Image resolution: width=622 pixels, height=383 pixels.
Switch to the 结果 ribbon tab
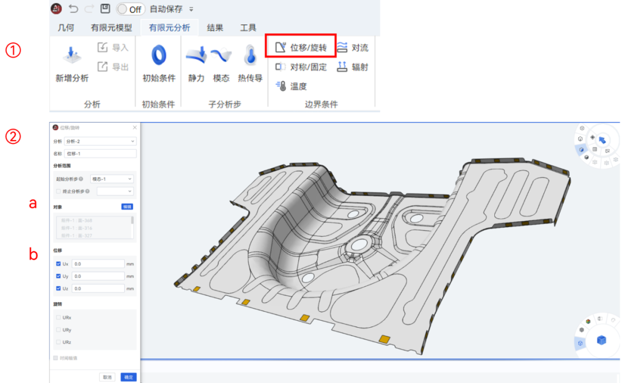214,27
